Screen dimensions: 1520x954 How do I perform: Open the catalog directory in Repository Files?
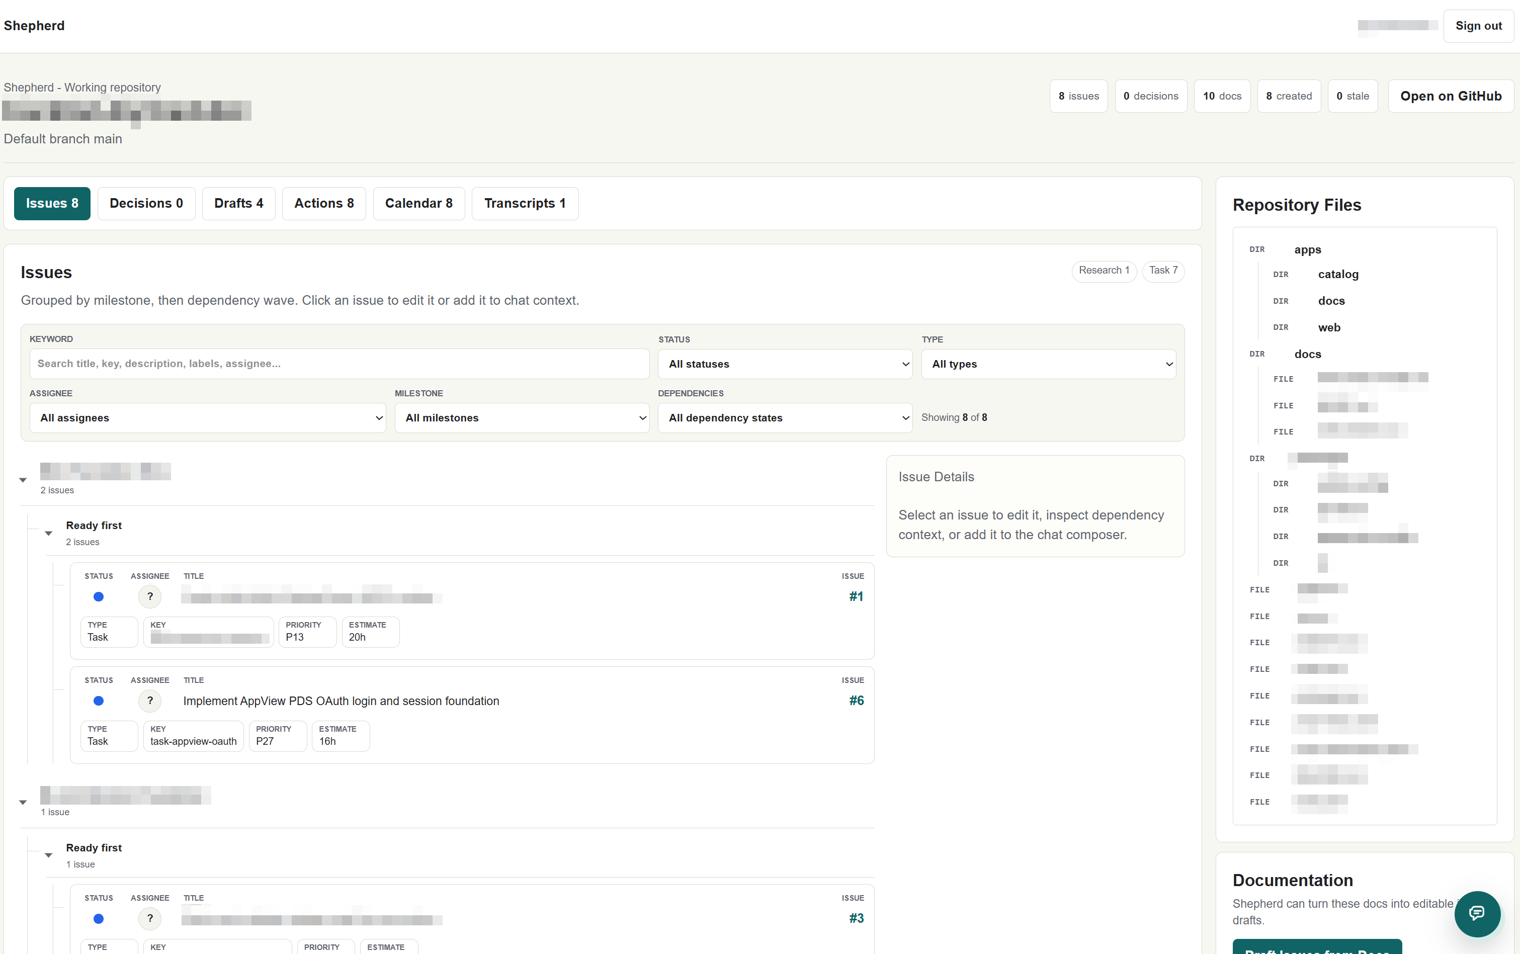click(x=1337, y=275)
